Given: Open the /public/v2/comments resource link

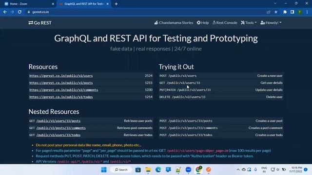Looking at the screenshot, I should (64, 90).
